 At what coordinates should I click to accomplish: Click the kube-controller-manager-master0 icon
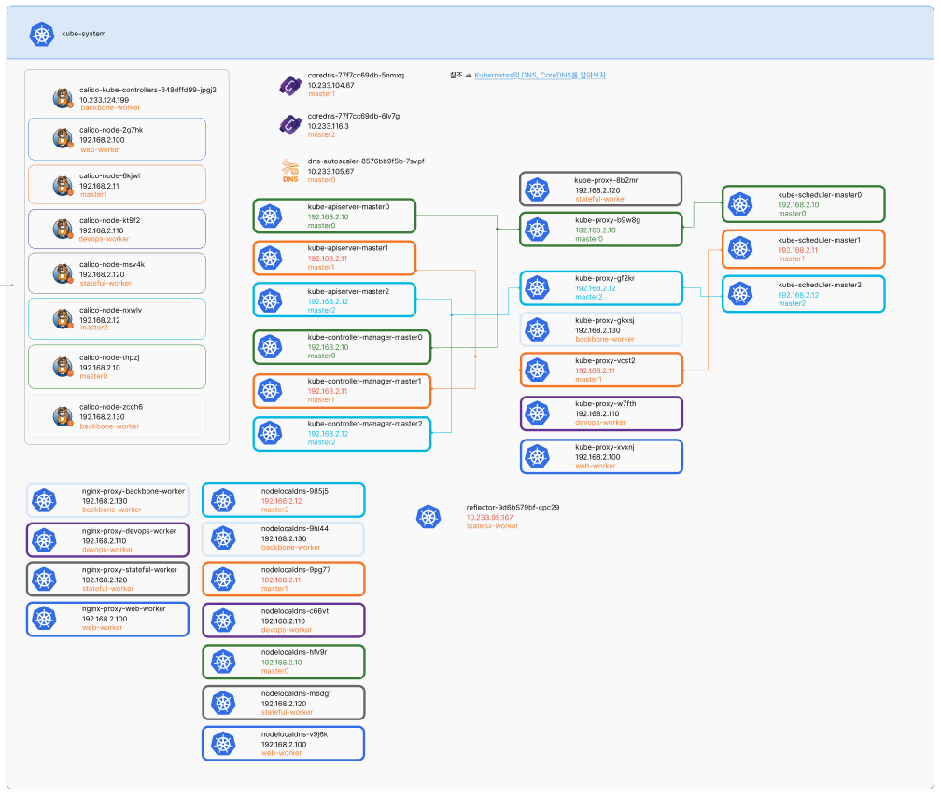point(270,347)
